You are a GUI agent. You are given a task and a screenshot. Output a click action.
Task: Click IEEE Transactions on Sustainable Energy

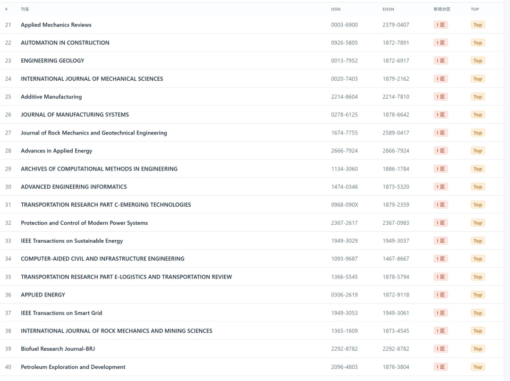point(72,241)
